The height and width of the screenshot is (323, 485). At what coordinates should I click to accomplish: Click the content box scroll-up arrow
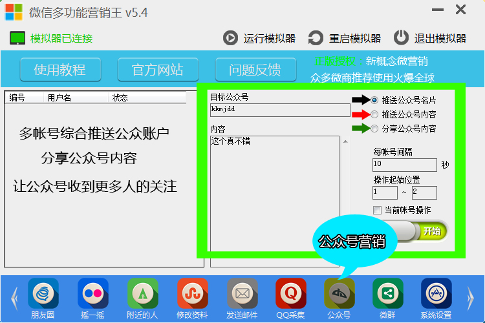345,141
